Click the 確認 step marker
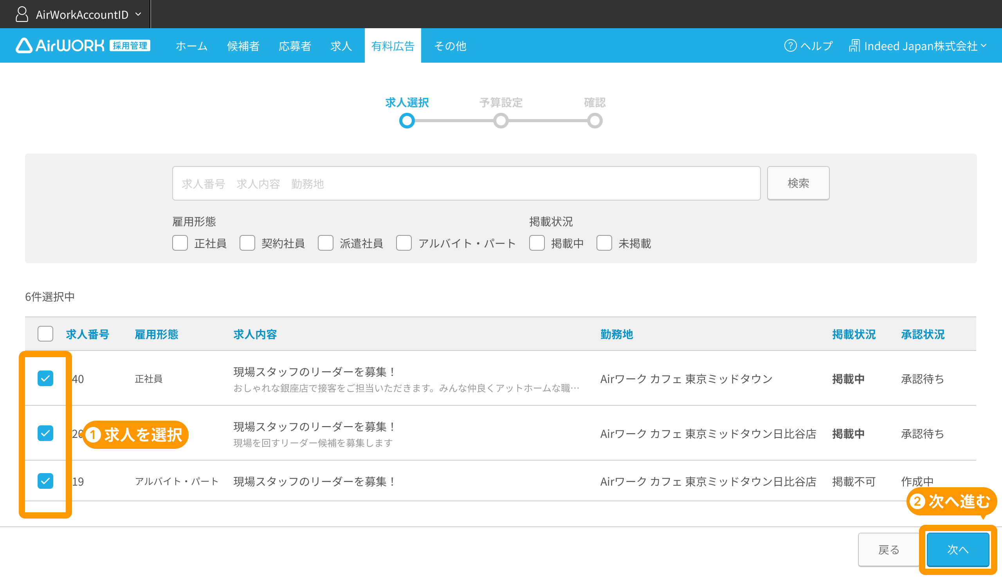The height and width of the screenshot is (582, 1002). tap(595, 121)
